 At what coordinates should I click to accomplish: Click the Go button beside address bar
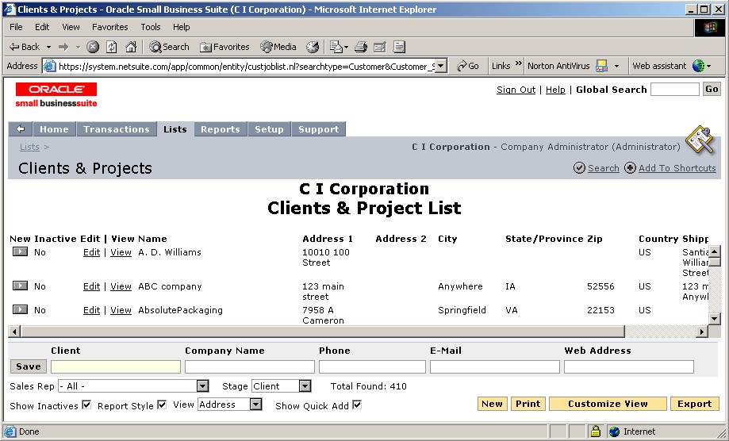click(468, 66)
